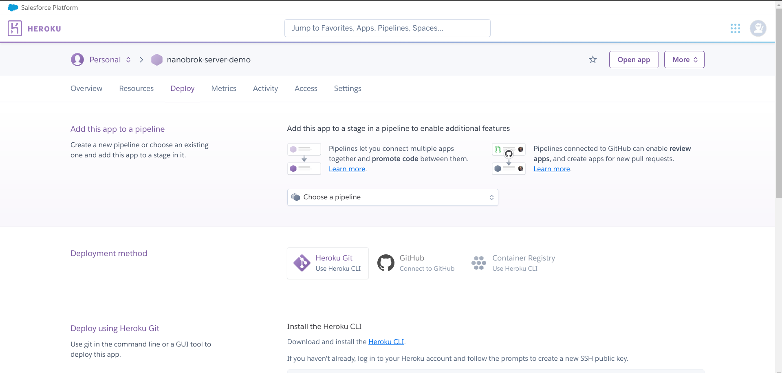Click the Heroku logo icon
The height and width of the screenshot is (373, 782).
pos(15,29)
